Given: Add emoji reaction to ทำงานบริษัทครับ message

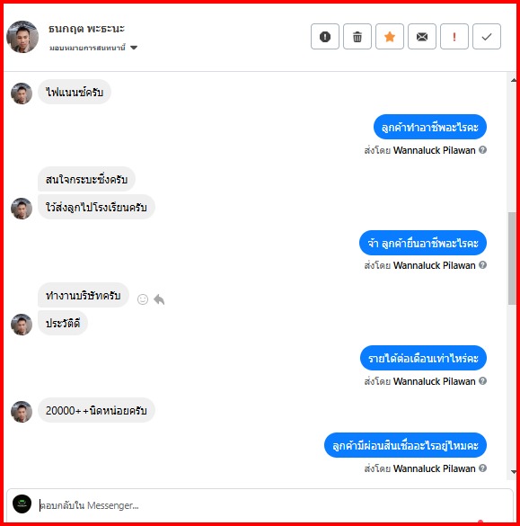Looking at the screenshot, I should (x=143, y=299).
